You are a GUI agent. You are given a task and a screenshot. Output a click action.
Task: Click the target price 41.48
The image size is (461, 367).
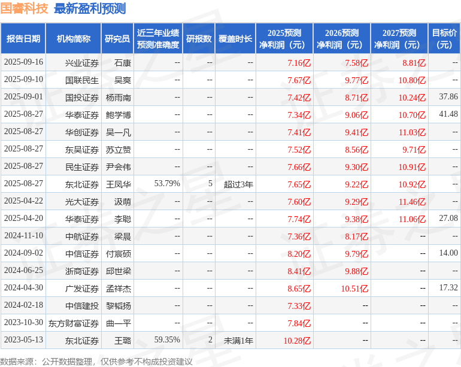coord(448,114)
